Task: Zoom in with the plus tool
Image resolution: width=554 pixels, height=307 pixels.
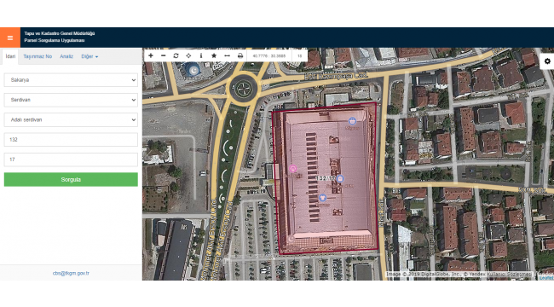Action: click(x=151, y=55)
